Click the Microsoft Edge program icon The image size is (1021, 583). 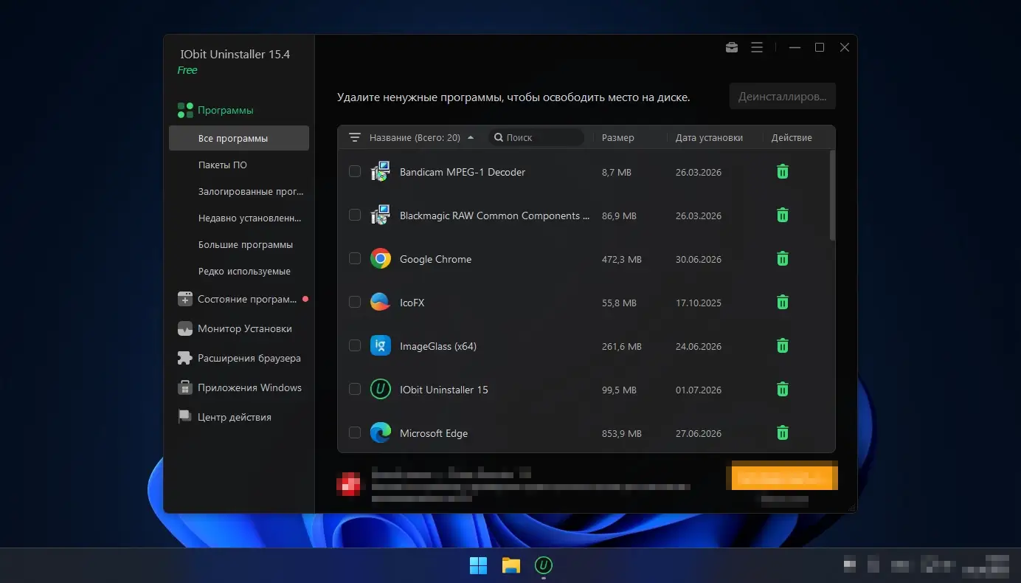coord(380,432)
